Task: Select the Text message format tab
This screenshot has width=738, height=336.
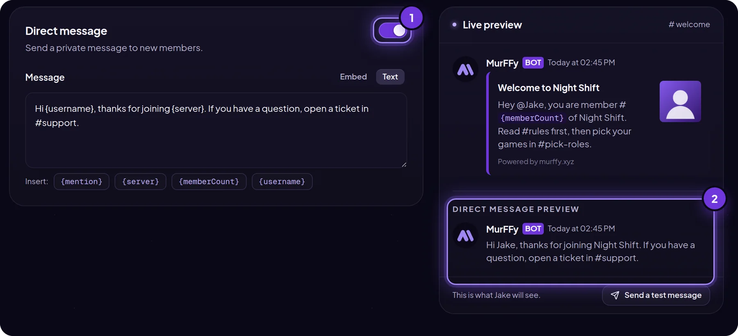Action: 390,77
